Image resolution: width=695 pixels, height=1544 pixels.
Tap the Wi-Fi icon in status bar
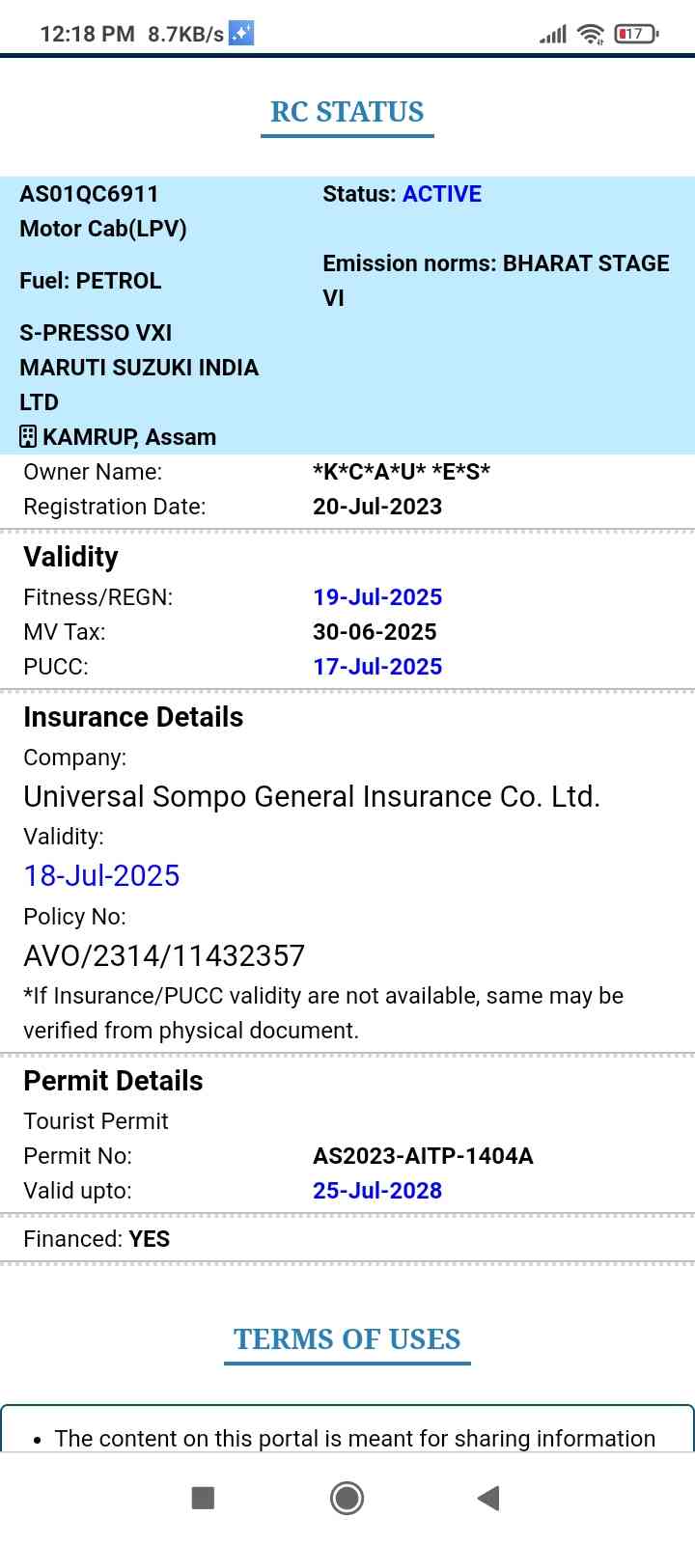tap(590, 35)
